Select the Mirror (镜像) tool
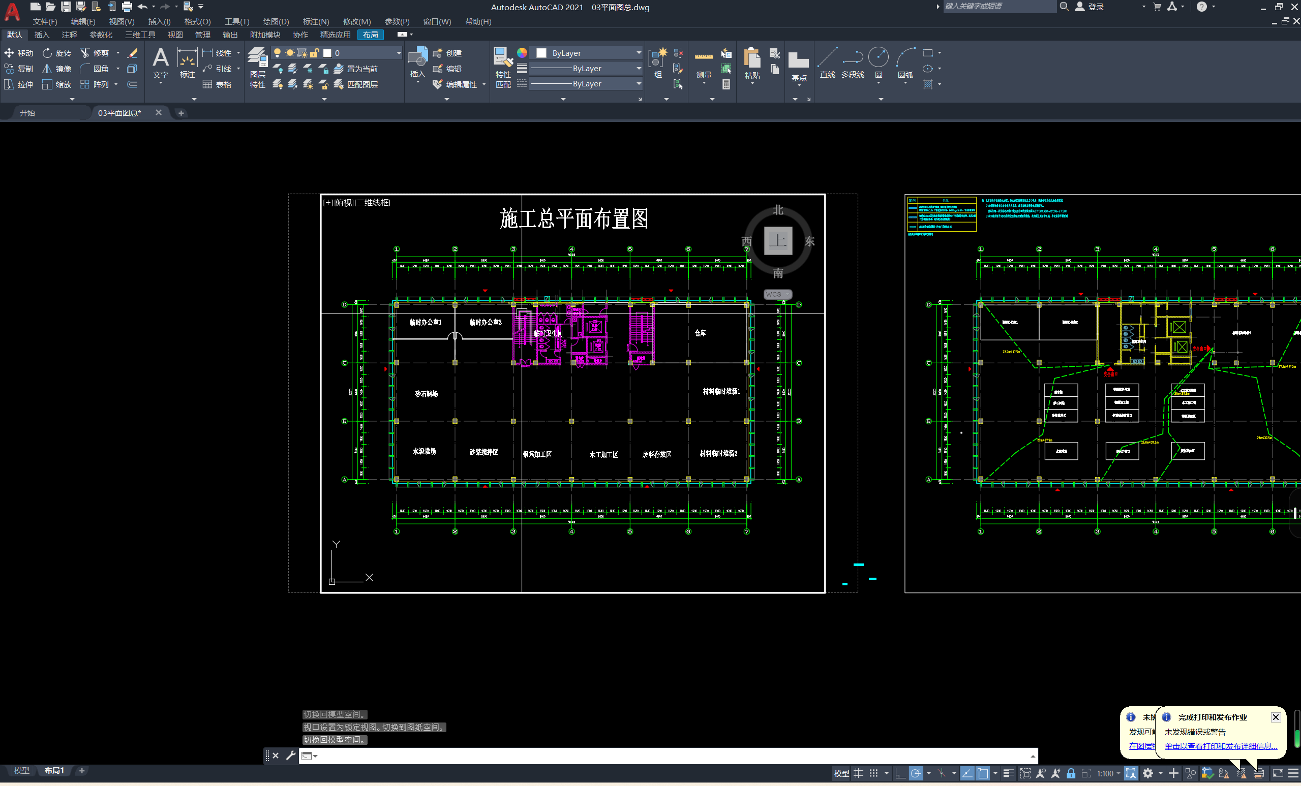 click(x=56, y=69)
